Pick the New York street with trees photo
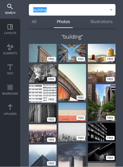 pos(102,103)
